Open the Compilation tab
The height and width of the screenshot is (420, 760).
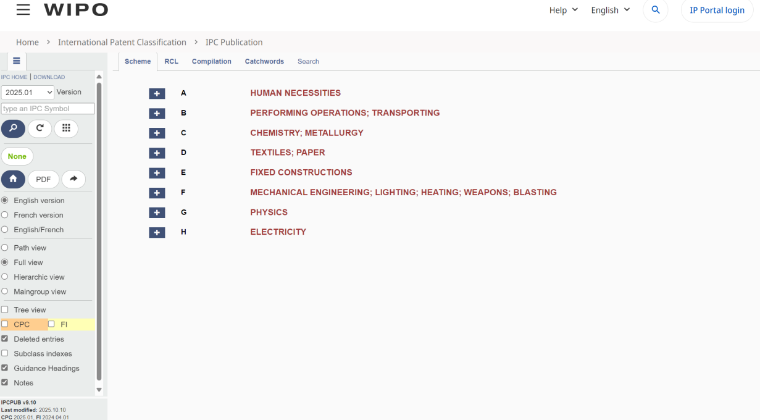pyautogui.click(x=211, y=62)
